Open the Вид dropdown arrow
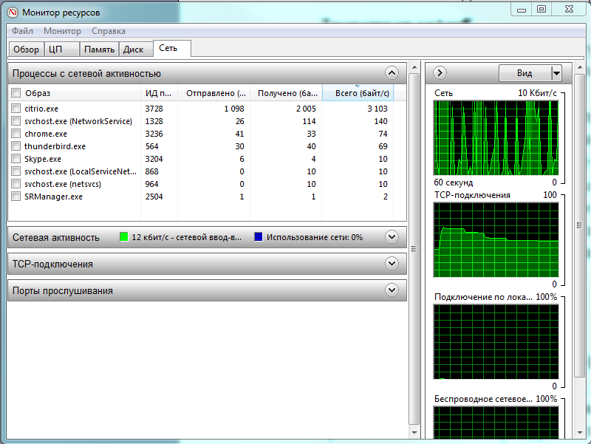The width and height of the screenshot is (591, 444). click(557, 73)
